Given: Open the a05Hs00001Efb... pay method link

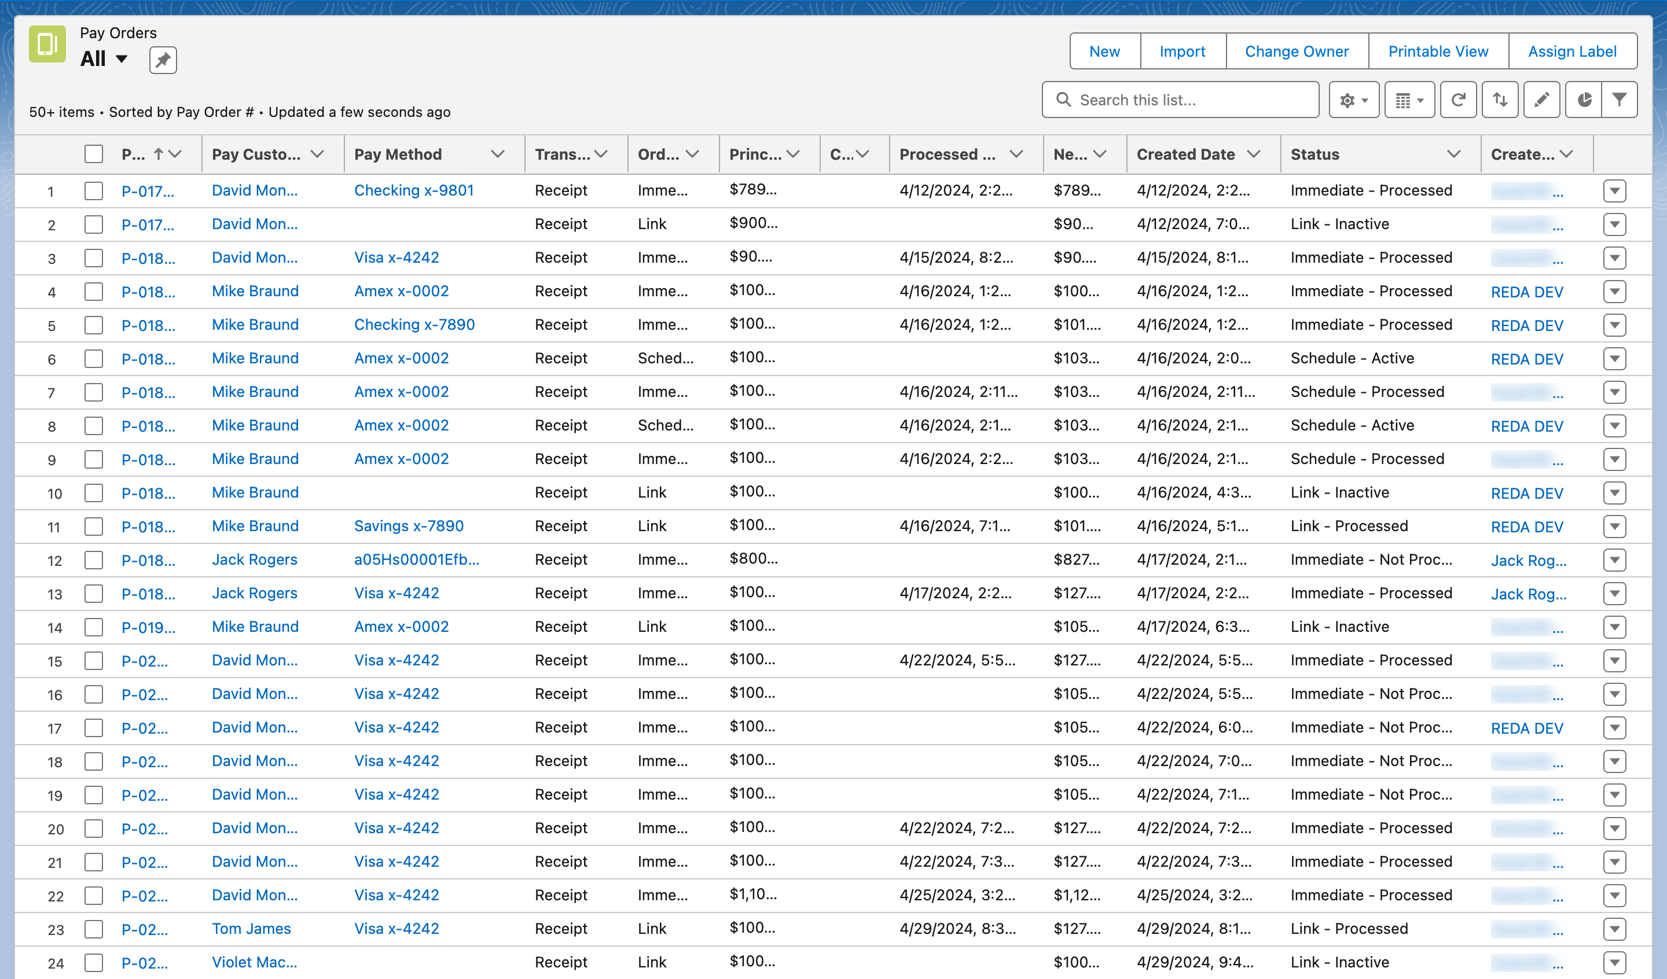Looking at the screenshot, I should pos(417,560).
